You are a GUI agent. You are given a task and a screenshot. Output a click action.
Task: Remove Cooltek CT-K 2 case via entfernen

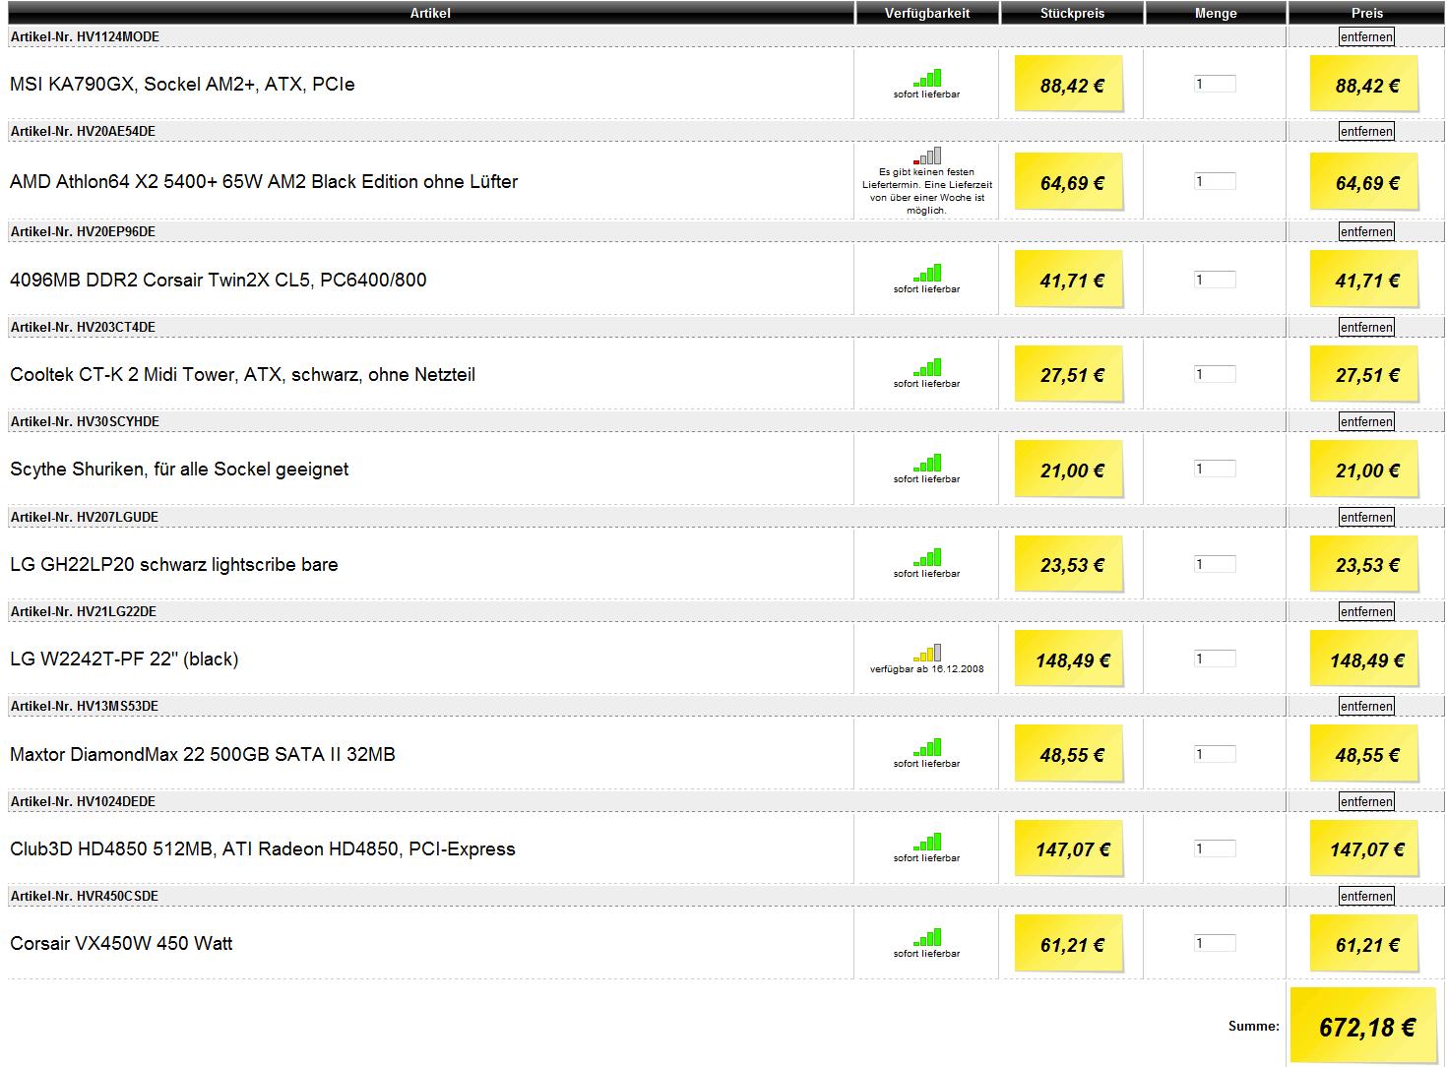(x=1366, y=327)
